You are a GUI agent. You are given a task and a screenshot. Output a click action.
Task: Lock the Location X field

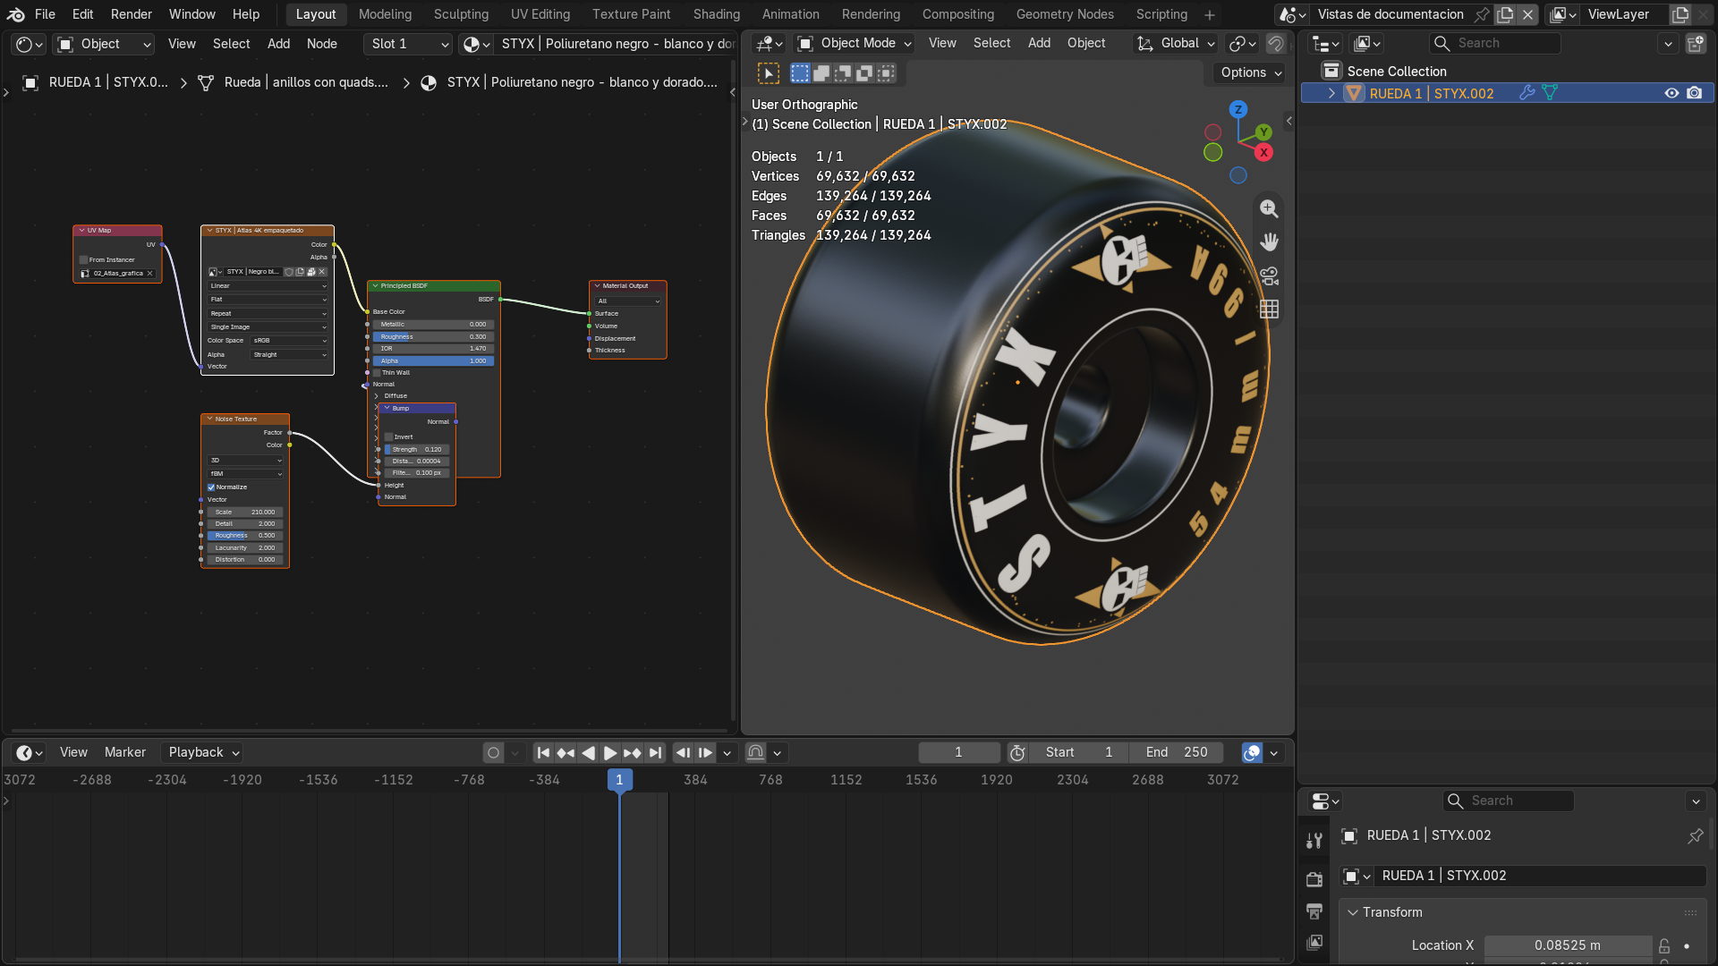coord(1664,945)
